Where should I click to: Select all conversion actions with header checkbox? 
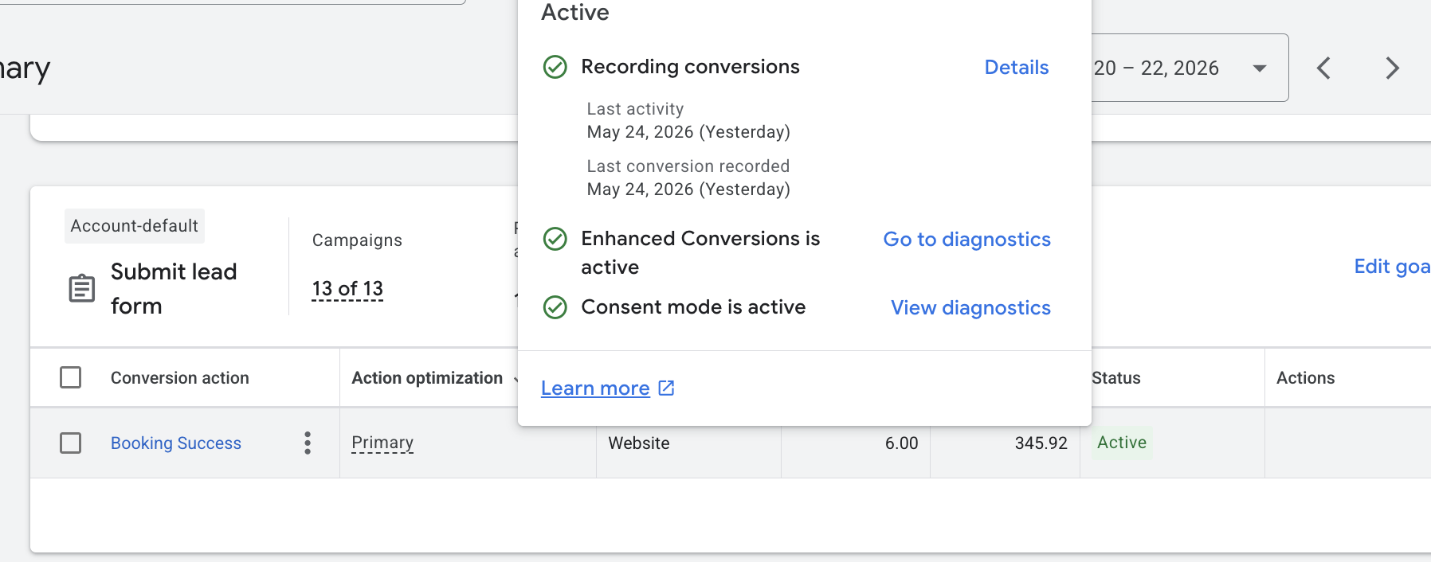(71, 377)
